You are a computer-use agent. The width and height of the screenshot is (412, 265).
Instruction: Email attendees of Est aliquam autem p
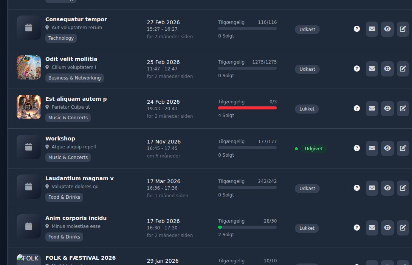tap(372, 108)
